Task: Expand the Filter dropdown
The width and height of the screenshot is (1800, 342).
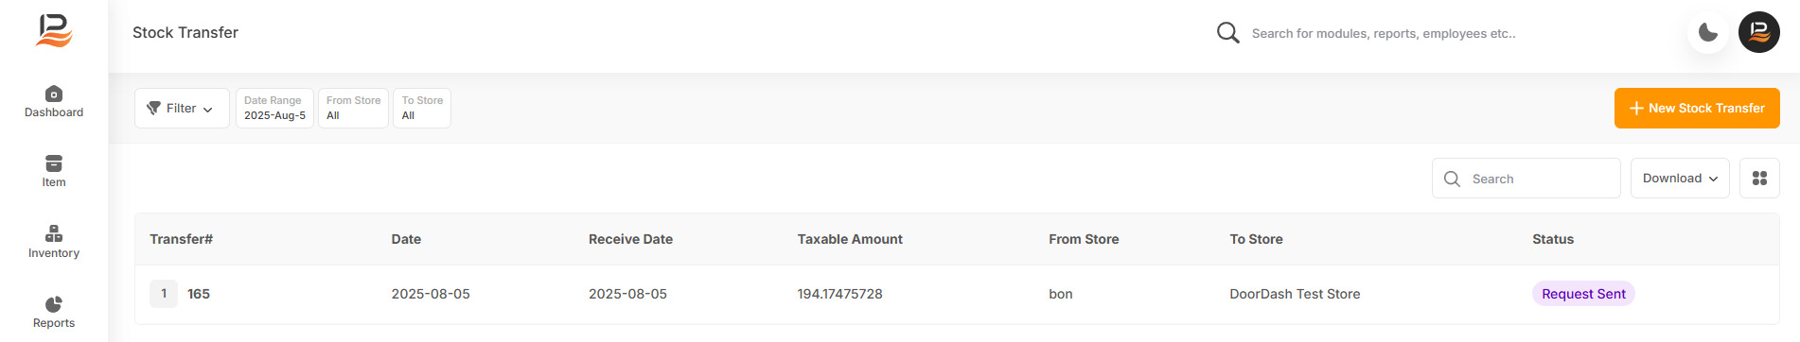Action: coord(182,109)
